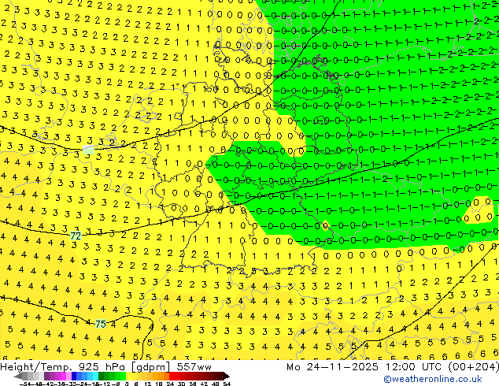Screen dimensions: 499x386
Task: Pick the cyan swatch in the colour scale
Action: [x=95, y=376]
